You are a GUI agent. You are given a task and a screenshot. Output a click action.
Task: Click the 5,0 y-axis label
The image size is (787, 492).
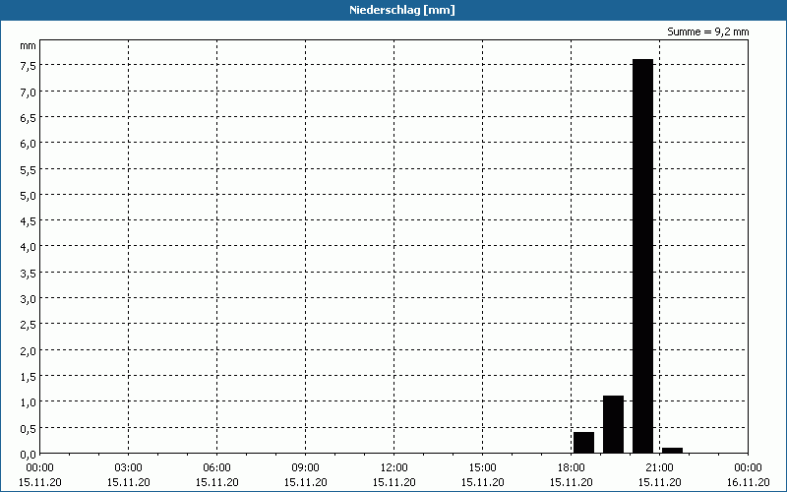pyautogui.click(x=29, y=196)
